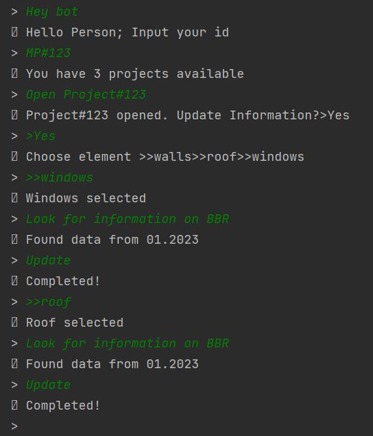Image resolution: width=373 pixels, height=436 pixels.
Task: Click the 'Open Project#123' command
Action: (x=86, y=95)
